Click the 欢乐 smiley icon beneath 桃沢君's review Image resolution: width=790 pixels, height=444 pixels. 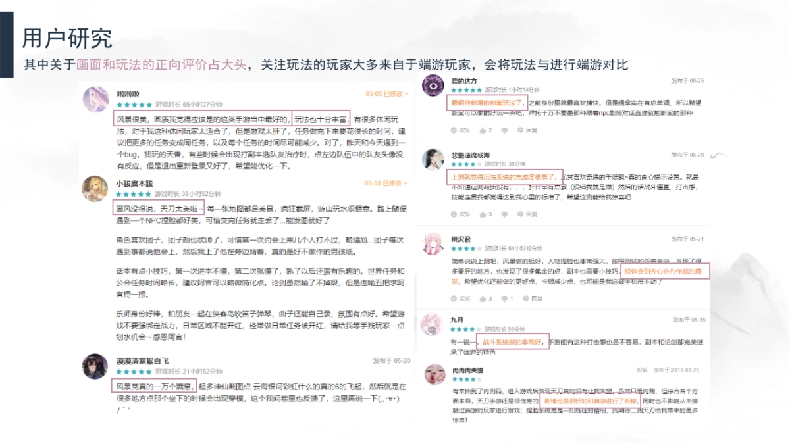[454, 298]
